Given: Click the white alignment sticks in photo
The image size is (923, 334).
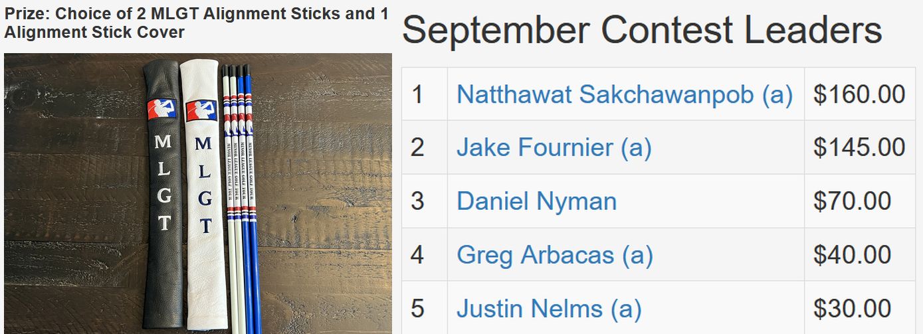Looking at the screenshot, I should (231, 199).
